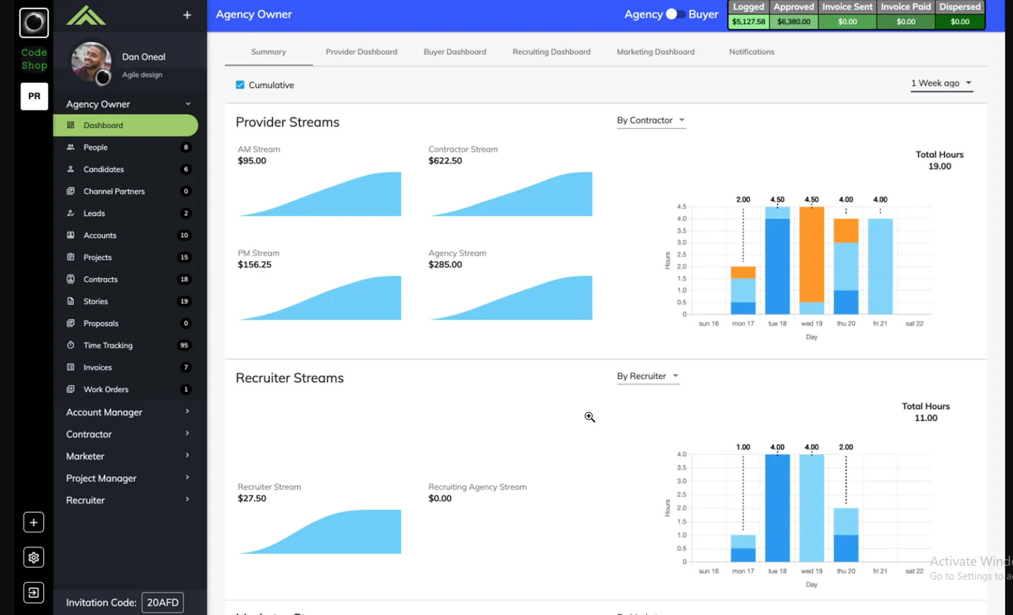
Task: Click the Channel Partners icon
Action: click(x=71, y=191)
